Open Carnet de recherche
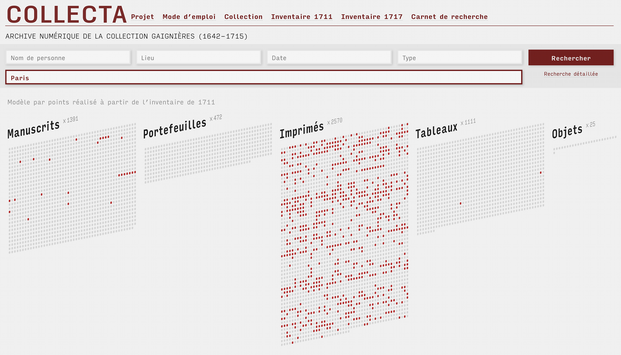 click(x=450, y=17)
